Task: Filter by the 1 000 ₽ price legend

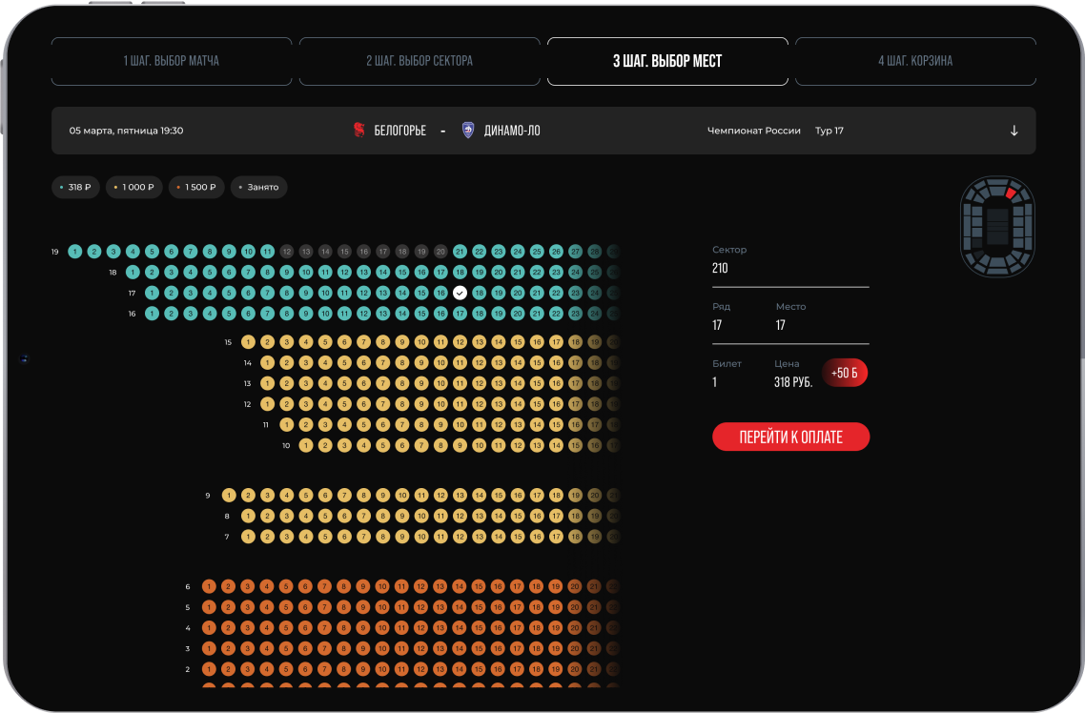Action: pyautogui.click(x=133, y=187)
